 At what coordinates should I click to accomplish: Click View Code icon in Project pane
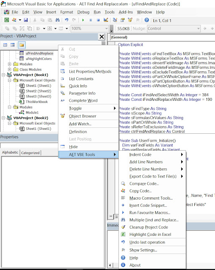[5, 45]
